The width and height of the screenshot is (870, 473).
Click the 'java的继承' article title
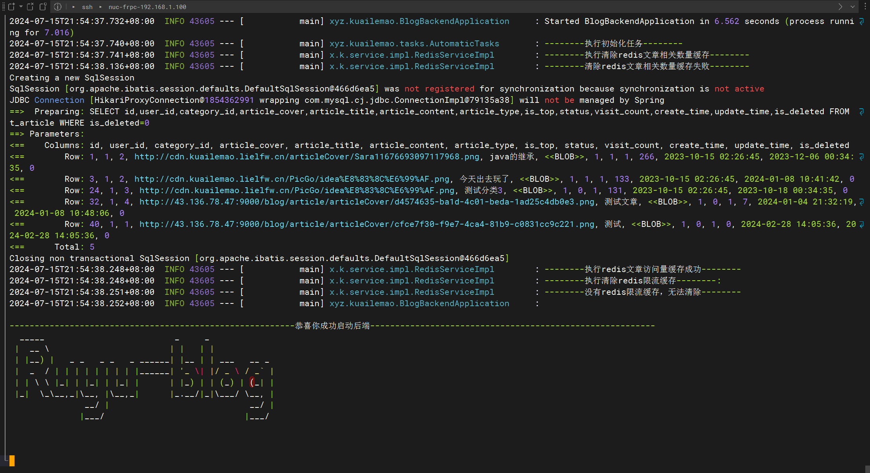[512, 157]
